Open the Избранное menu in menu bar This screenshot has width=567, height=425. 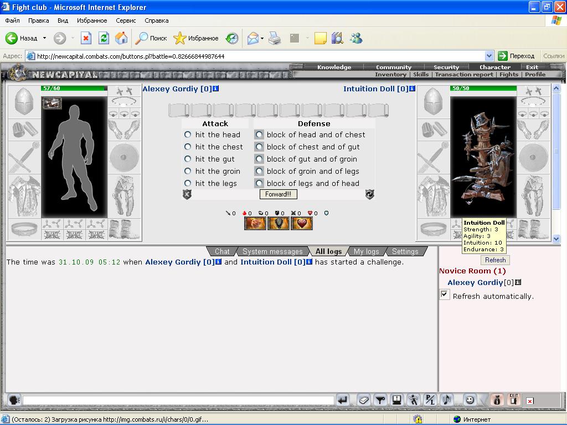click(92, 20)
